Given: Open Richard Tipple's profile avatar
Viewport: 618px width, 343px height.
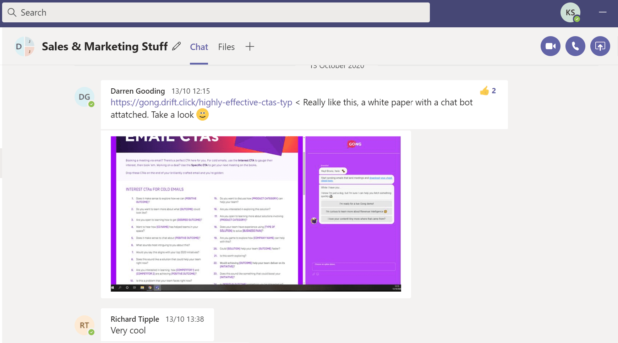Looking at the screenshot, I should tap(84, 325).
